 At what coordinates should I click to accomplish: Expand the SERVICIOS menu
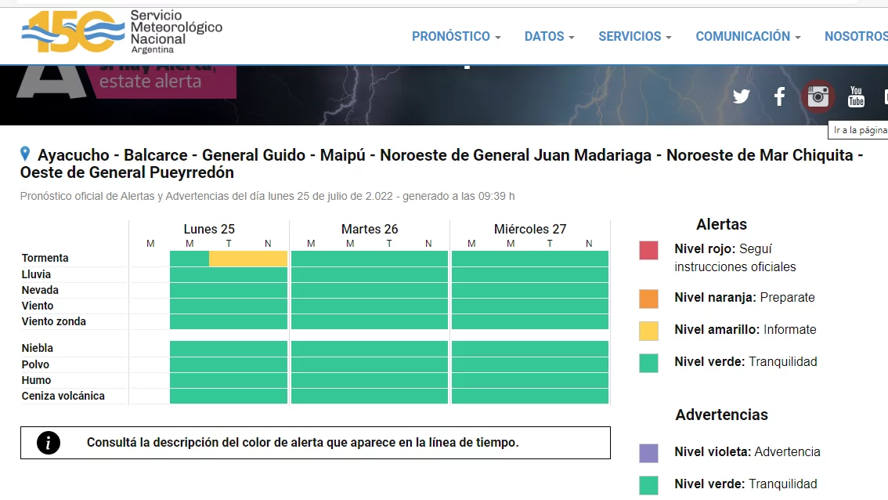point(634,37)
